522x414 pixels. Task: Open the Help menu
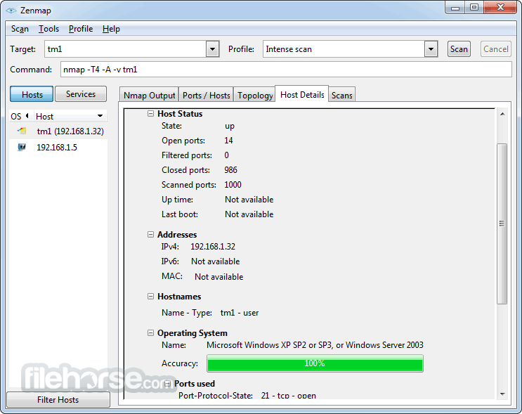[111, 29]
